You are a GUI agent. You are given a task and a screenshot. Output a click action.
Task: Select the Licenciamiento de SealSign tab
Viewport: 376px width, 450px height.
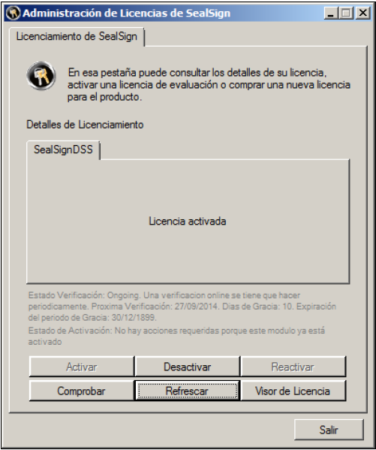pyautogui.click(x=77, y=37)
